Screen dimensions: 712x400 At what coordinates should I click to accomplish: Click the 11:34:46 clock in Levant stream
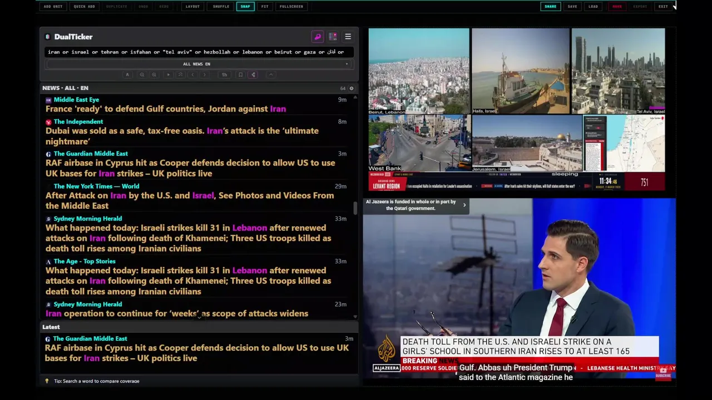609,181
